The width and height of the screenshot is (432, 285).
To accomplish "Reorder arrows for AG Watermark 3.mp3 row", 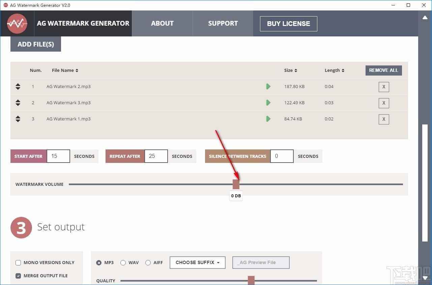I will (x=18, y=103).
